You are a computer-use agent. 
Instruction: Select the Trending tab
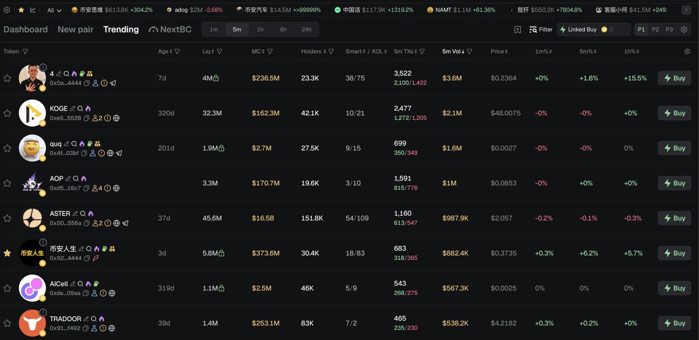[121, 29]
